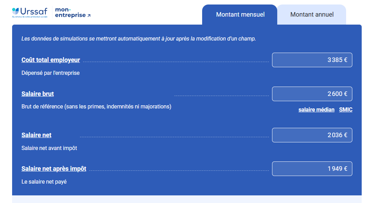The image size is (370, 203).
Task: Apply the salaire médian shortcut
Action: [316, 110]
